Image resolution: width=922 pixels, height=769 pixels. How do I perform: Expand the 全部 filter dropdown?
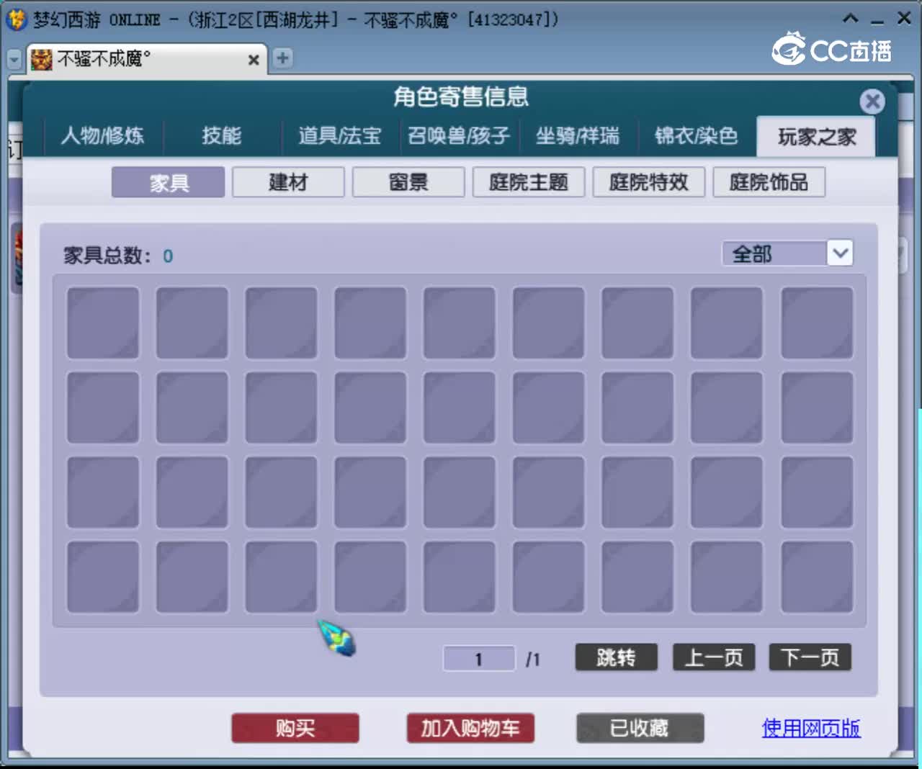840,253
